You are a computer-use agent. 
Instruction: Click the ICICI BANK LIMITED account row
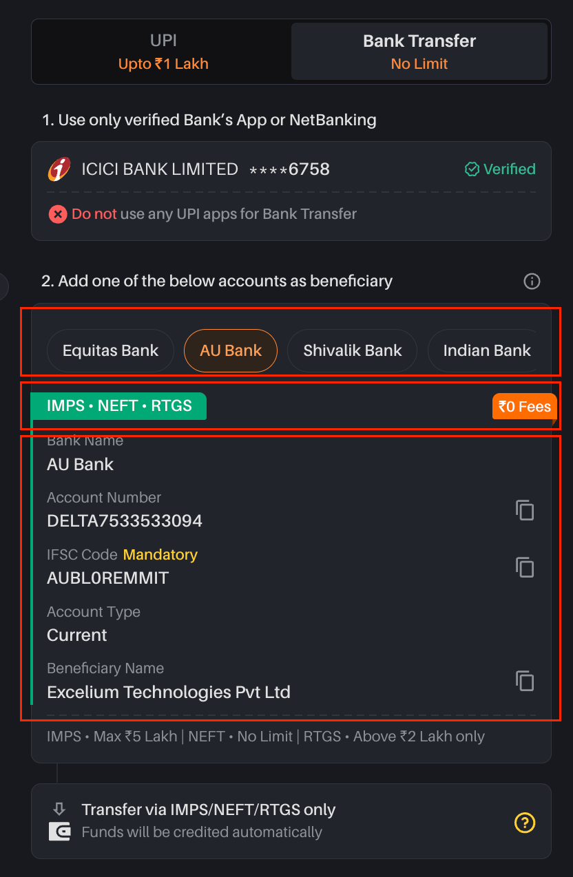click(291, 169)
